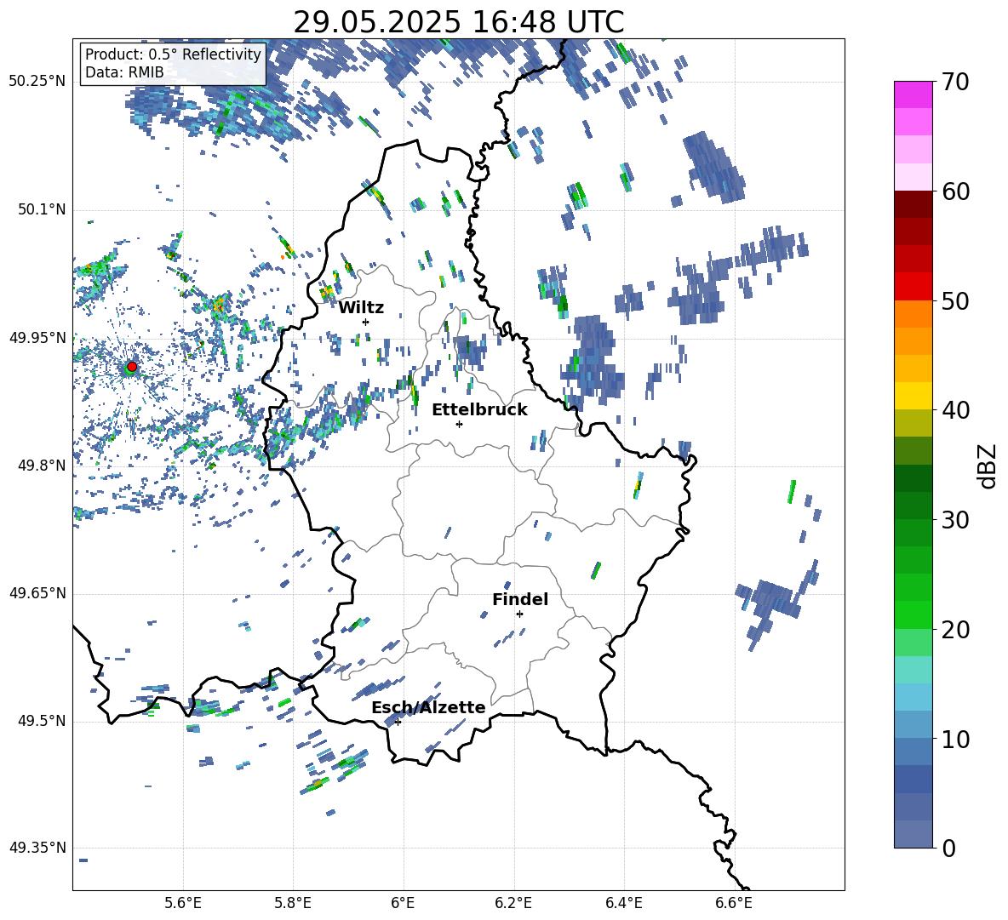Image resolution: width=1008 pixels, height=920 pixels.
Task: Click the 5.6°E longitude label
Action: click(182, 903)
